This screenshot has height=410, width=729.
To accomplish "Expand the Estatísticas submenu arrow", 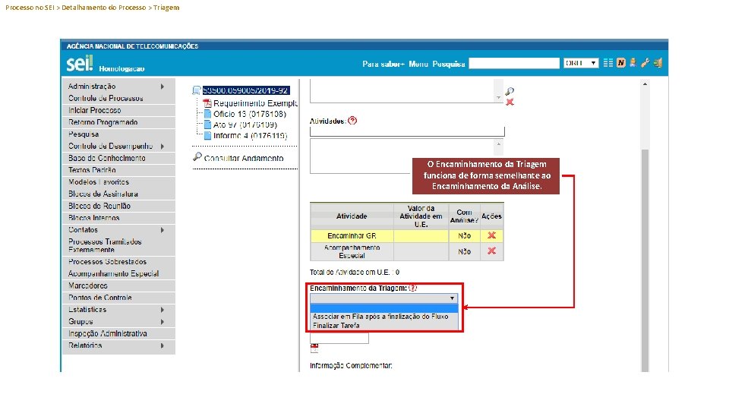I will (x=163, y=310).
